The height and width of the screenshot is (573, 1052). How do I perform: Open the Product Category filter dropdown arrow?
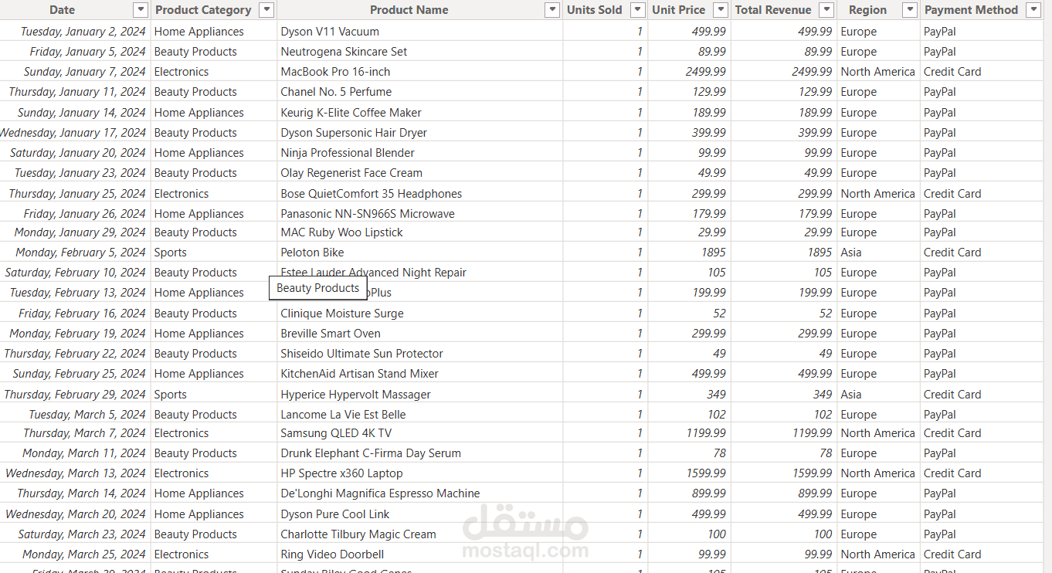pyautogui.click(x=266, y=10)
